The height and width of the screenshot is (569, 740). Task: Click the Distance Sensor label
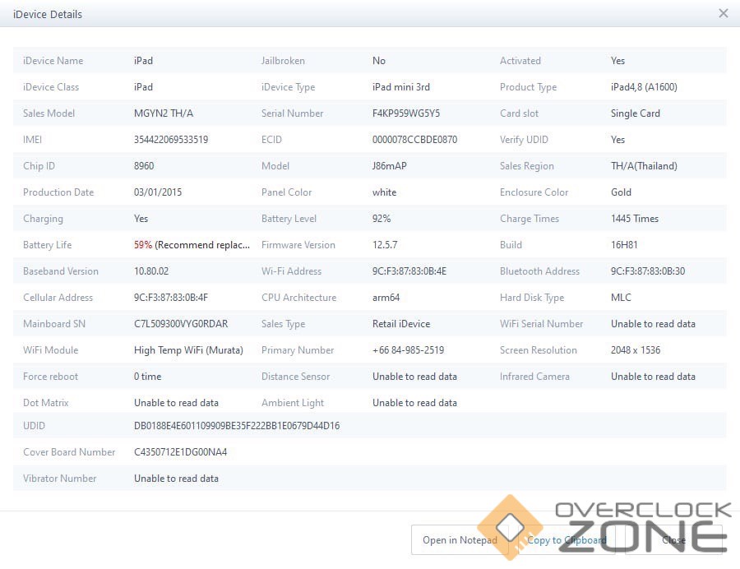coord(295,377)
